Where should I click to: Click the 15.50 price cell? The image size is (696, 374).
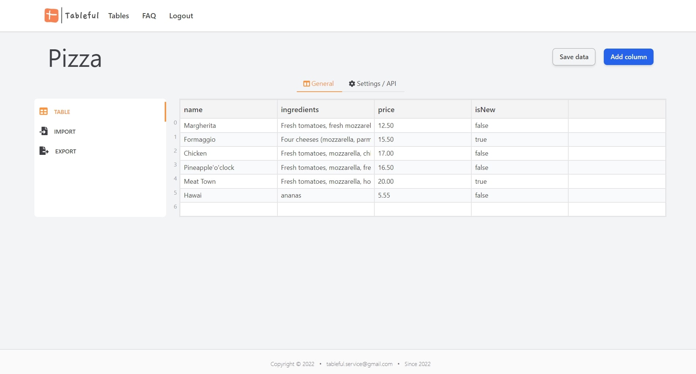423,140
